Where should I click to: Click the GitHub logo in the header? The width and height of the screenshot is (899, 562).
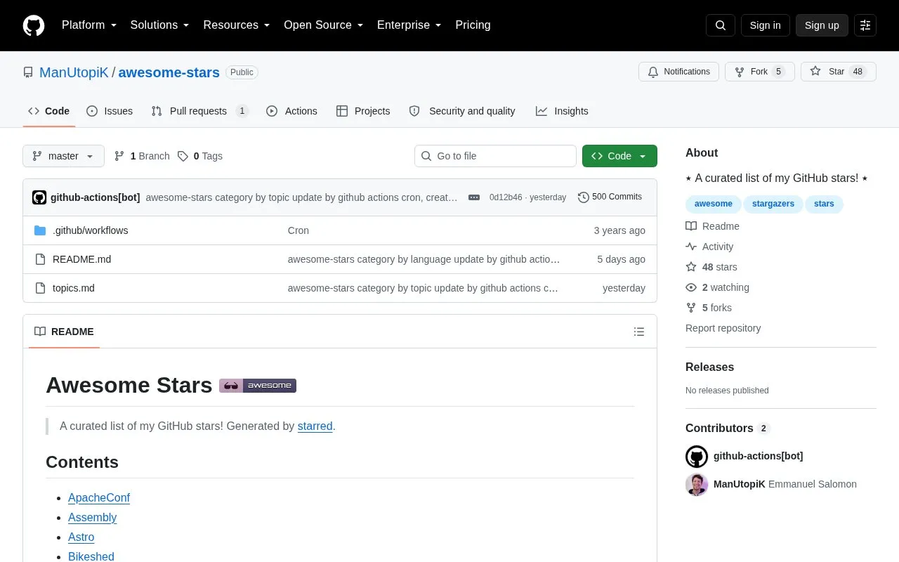[x=34, y=25]
